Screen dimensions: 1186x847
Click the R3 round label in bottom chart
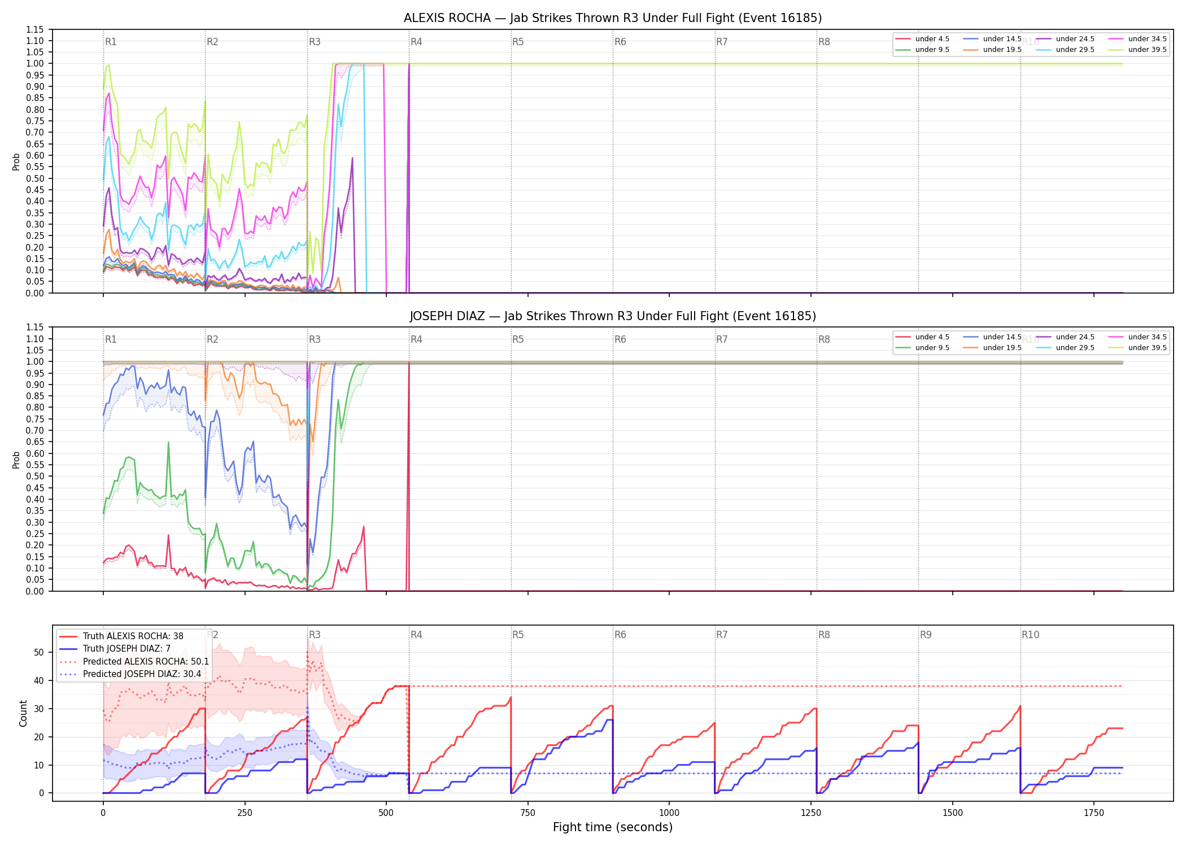pyautogui.click(x=315, y=635)
